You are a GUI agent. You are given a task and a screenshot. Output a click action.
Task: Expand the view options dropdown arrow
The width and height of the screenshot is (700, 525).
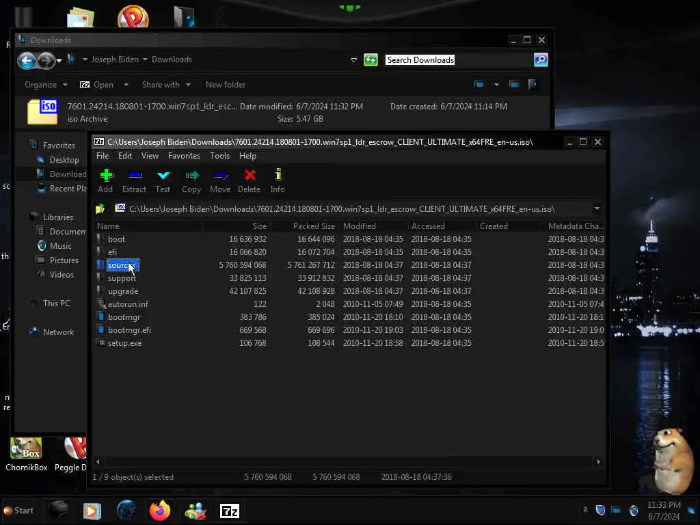pos(496,84)
